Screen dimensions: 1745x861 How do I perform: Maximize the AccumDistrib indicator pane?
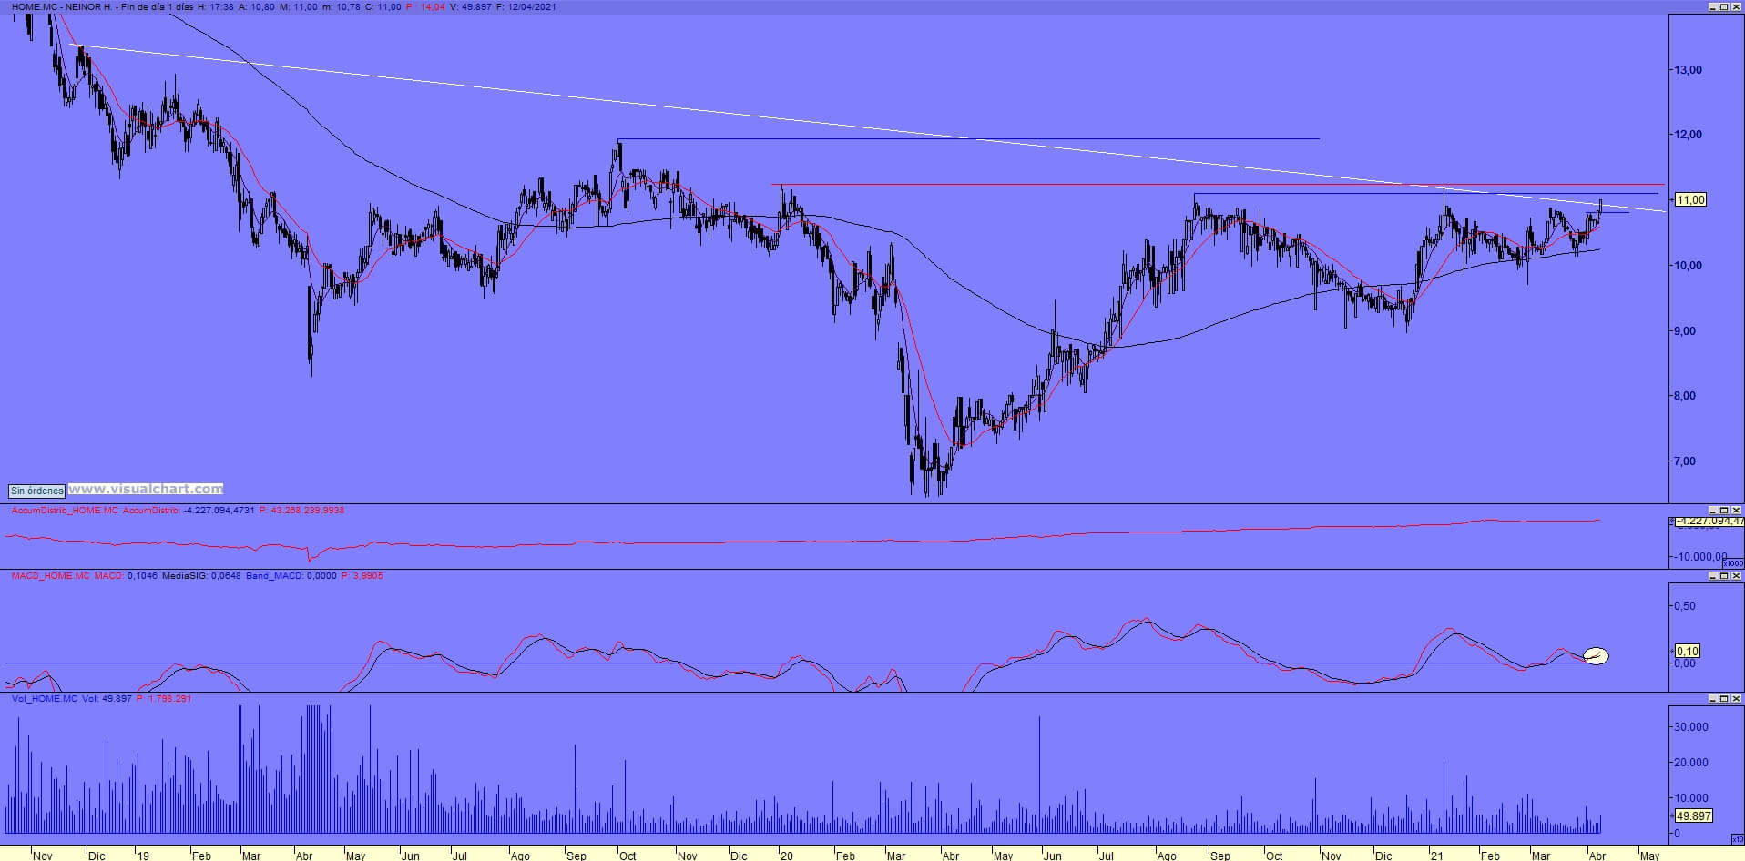point(1724,511)
